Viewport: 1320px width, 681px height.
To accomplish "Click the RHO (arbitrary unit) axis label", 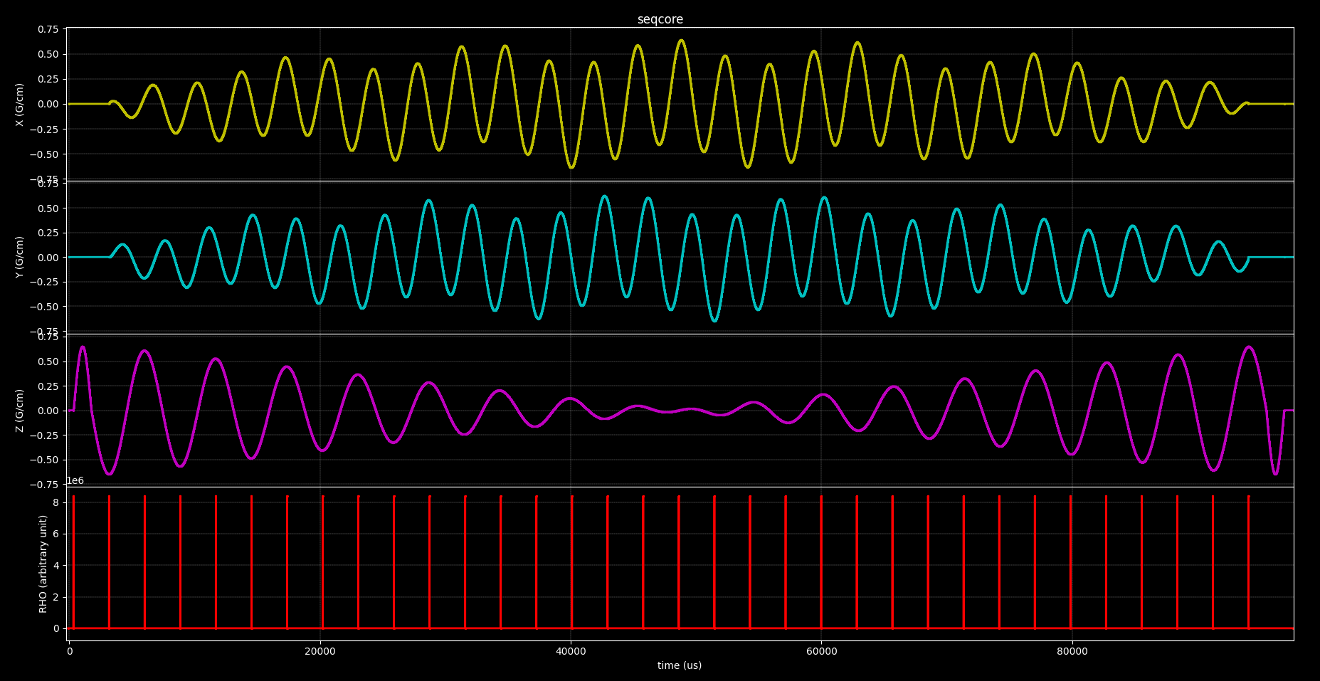I will (43, 564).
